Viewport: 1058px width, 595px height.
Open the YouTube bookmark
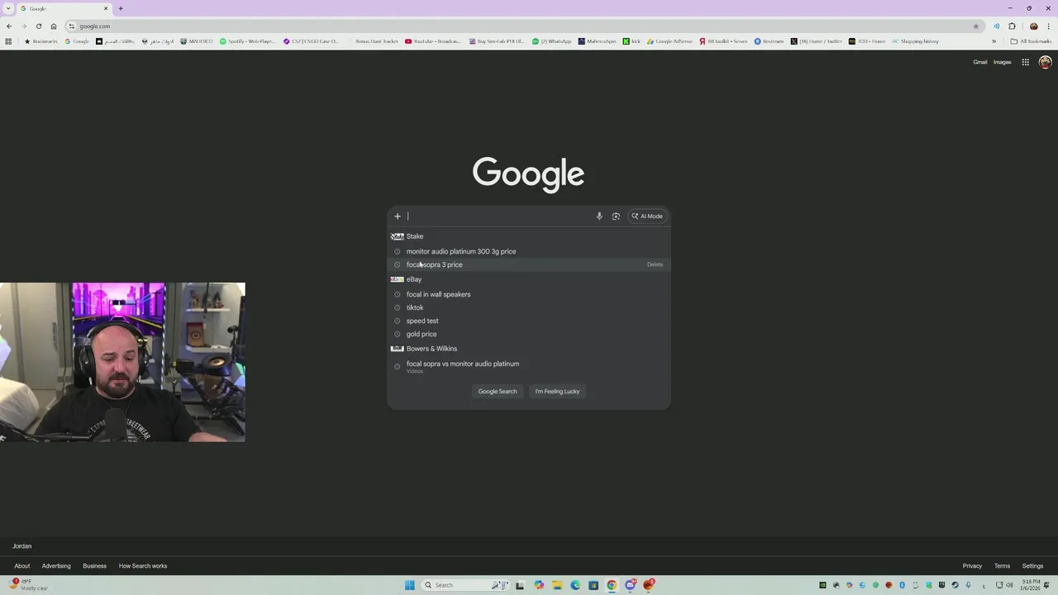coord(433,41)
